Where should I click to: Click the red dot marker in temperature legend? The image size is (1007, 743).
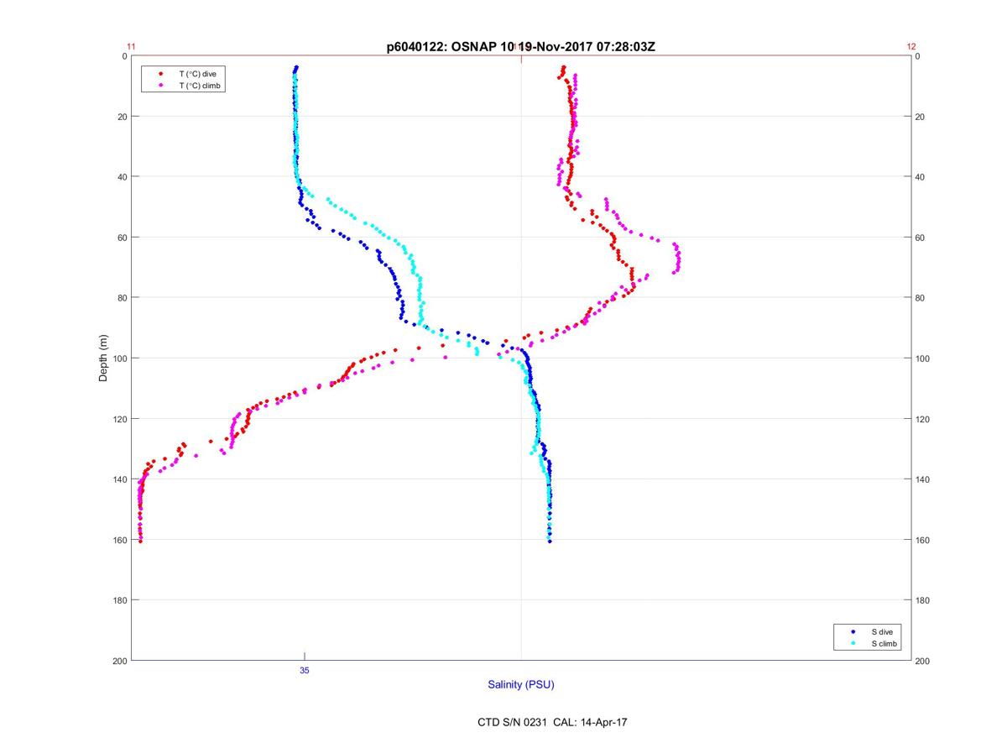click(160, 74)
